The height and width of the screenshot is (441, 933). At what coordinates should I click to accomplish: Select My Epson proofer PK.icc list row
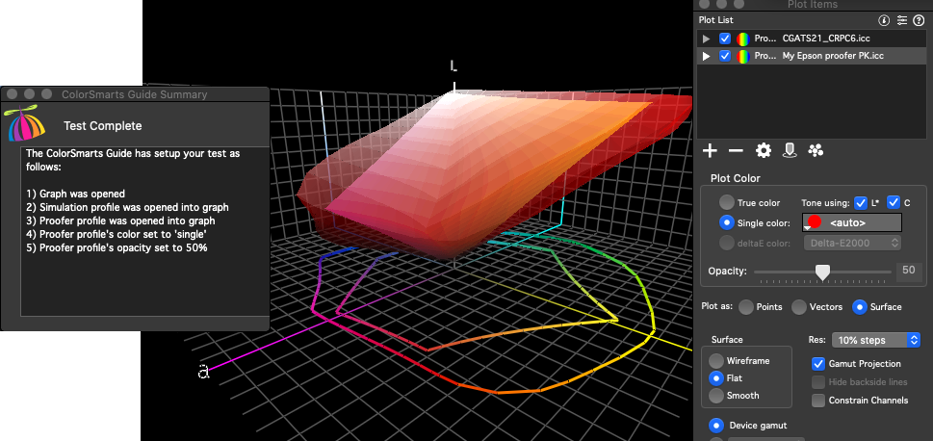tap(828, 56)
